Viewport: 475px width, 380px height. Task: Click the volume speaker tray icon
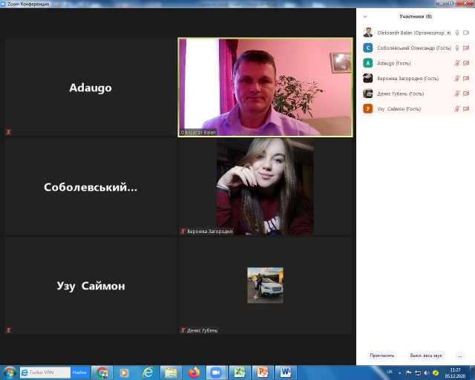tap(427, 373)
